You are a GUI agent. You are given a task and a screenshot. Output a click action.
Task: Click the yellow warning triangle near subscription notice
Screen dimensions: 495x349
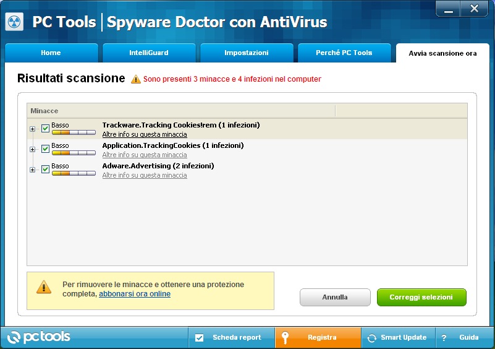[44, 287]
